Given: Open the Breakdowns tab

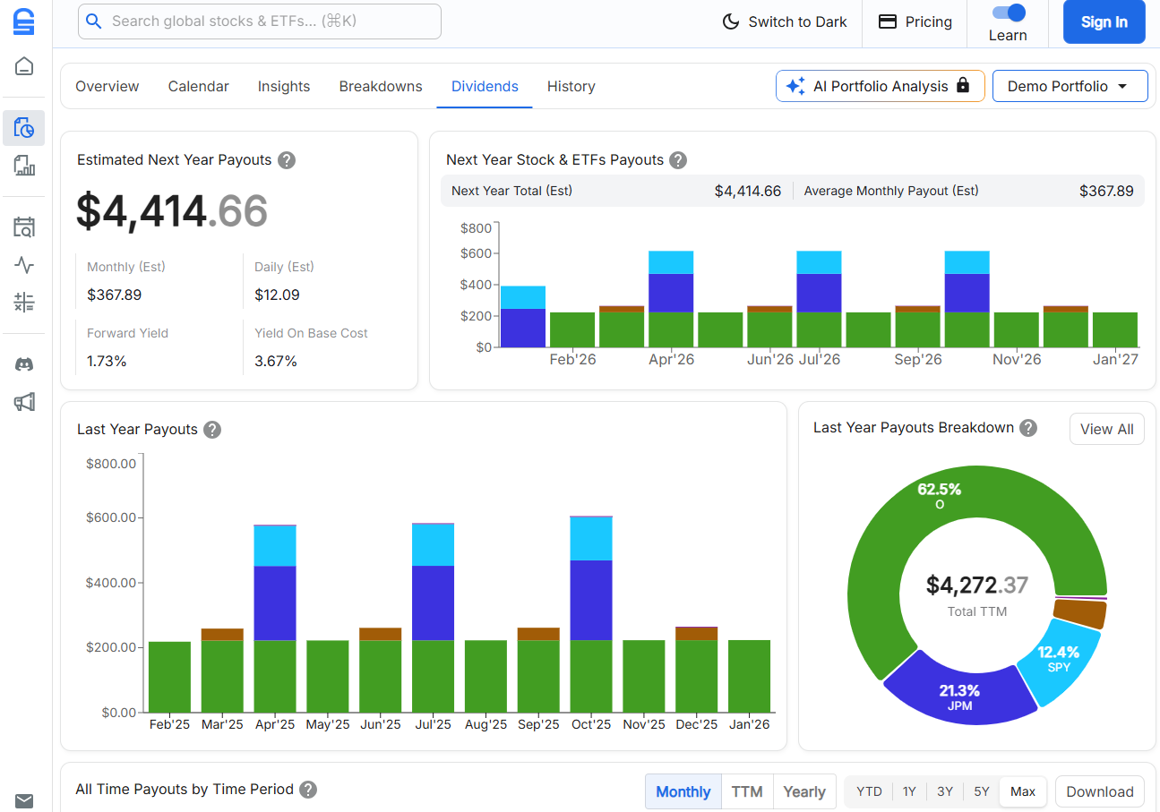Looking at the screenshot, I should (380, 86).
